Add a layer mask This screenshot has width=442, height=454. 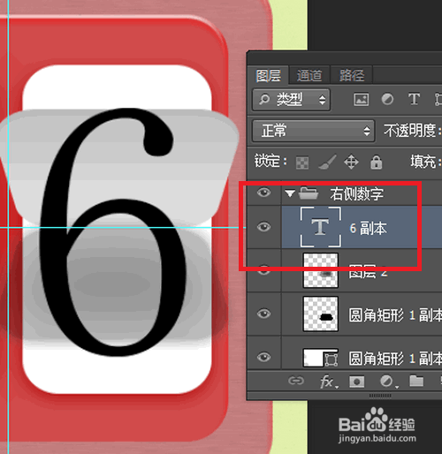pos(356,382)
